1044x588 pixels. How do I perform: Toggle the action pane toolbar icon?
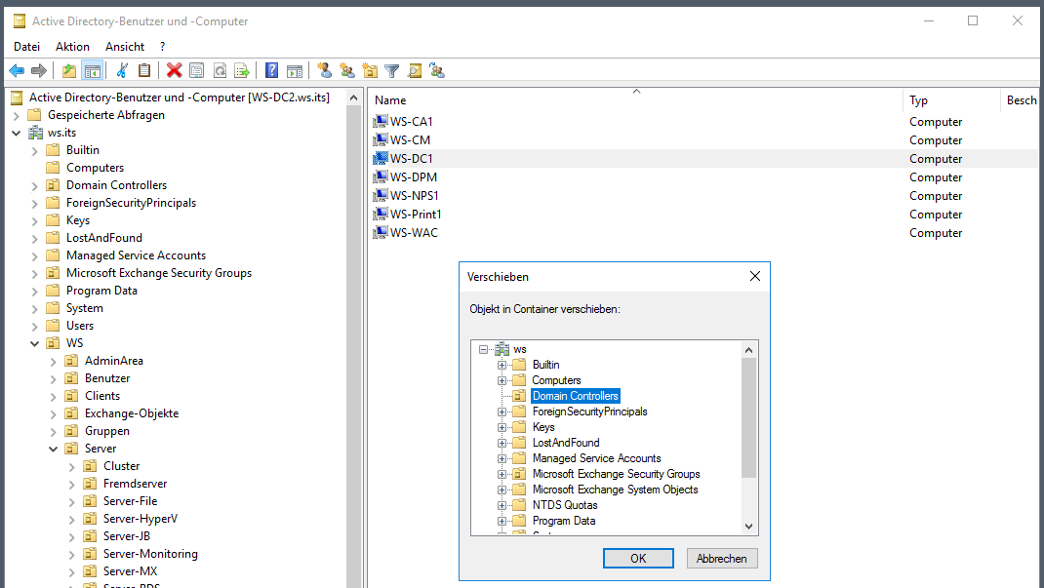click(295, 70)
